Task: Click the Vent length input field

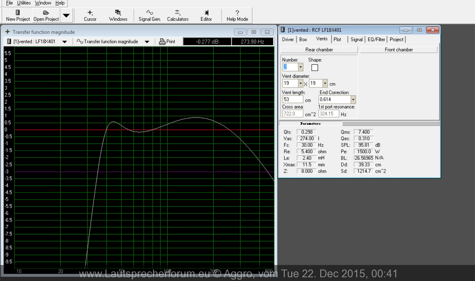Action: (x=293, y=99)
